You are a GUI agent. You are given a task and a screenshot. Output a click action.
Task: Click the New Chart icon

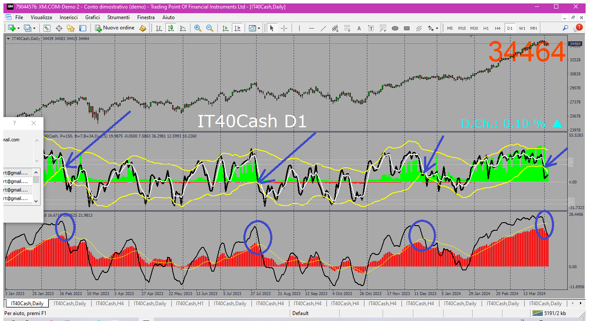tap(12, 28)
